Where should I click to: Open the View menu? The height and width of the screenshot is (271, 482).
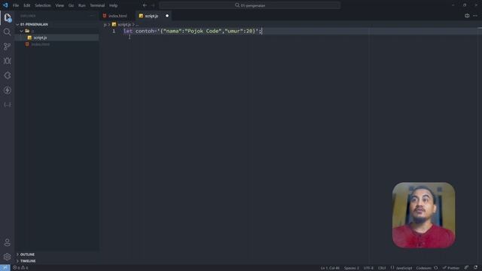59,5
